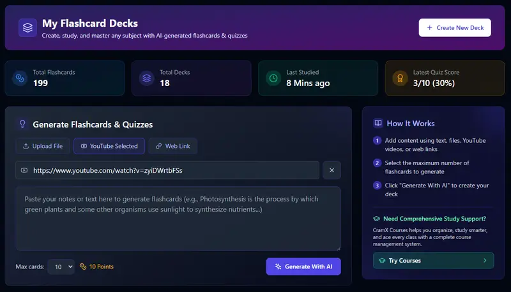Click the book icon next to How It Works
The height and width of the screenshot is (292, 511).
click(x=379, y=124)
